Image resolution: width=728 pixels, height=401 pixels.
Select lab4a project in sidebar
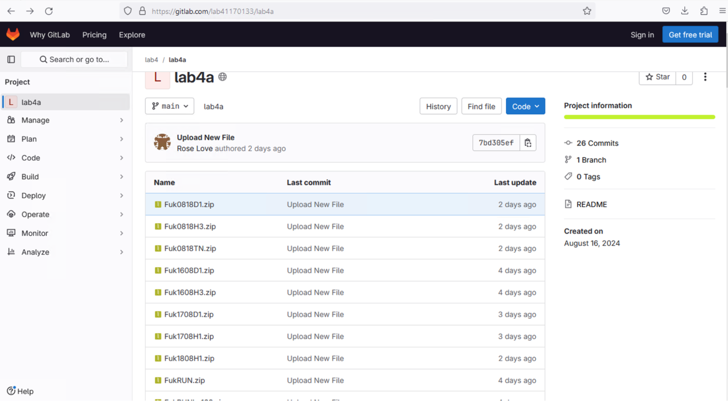(66, 102)
